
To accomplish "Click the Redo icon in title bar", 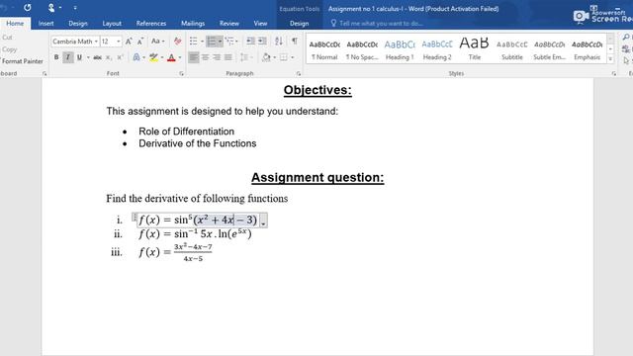I will click(28, 7).
